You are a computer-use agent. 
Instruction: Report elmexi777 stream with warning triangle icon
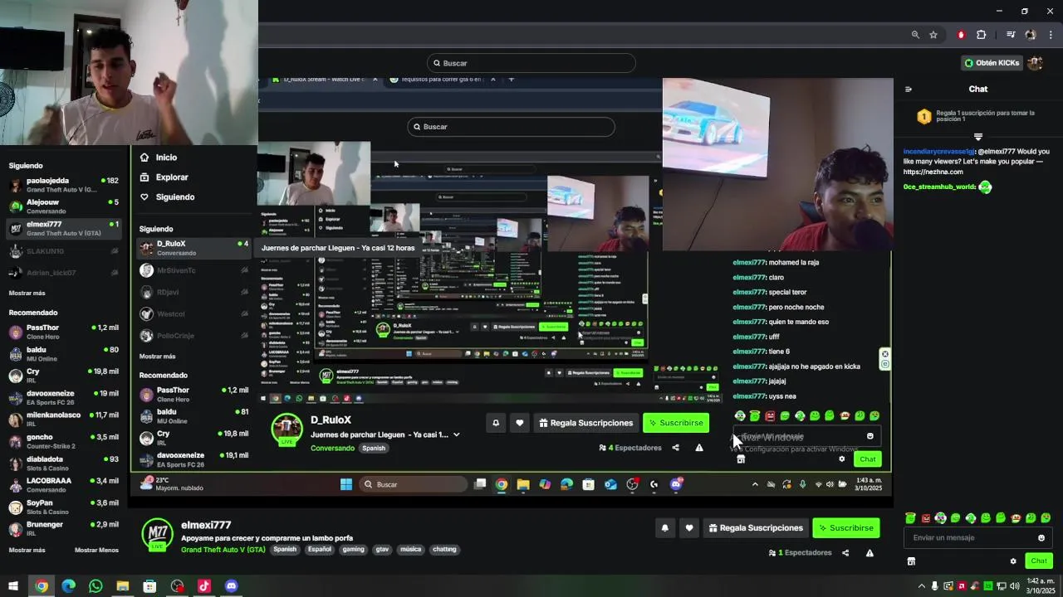pyautogui.click(x=870, y=553)
